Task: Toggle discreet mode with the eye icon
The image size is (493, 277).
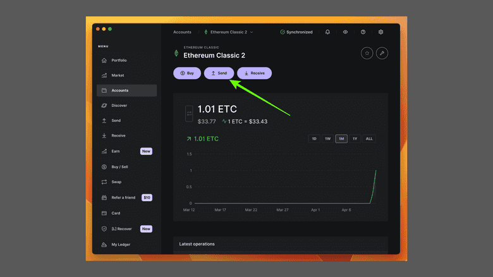Action: click(x=345, y=32)
